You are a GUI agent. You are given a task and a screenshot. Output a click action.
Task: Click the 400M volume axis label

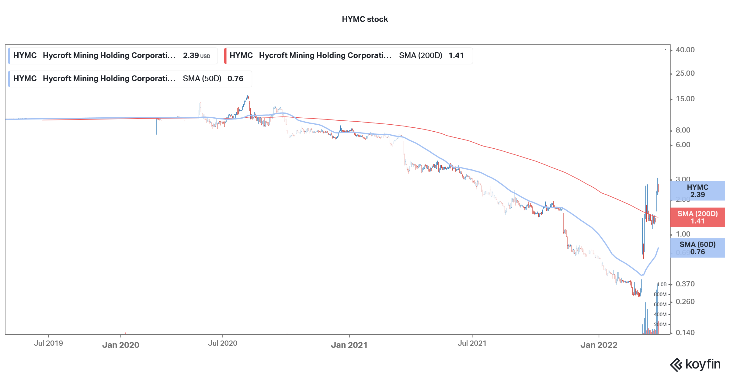[x=660, y=314]
